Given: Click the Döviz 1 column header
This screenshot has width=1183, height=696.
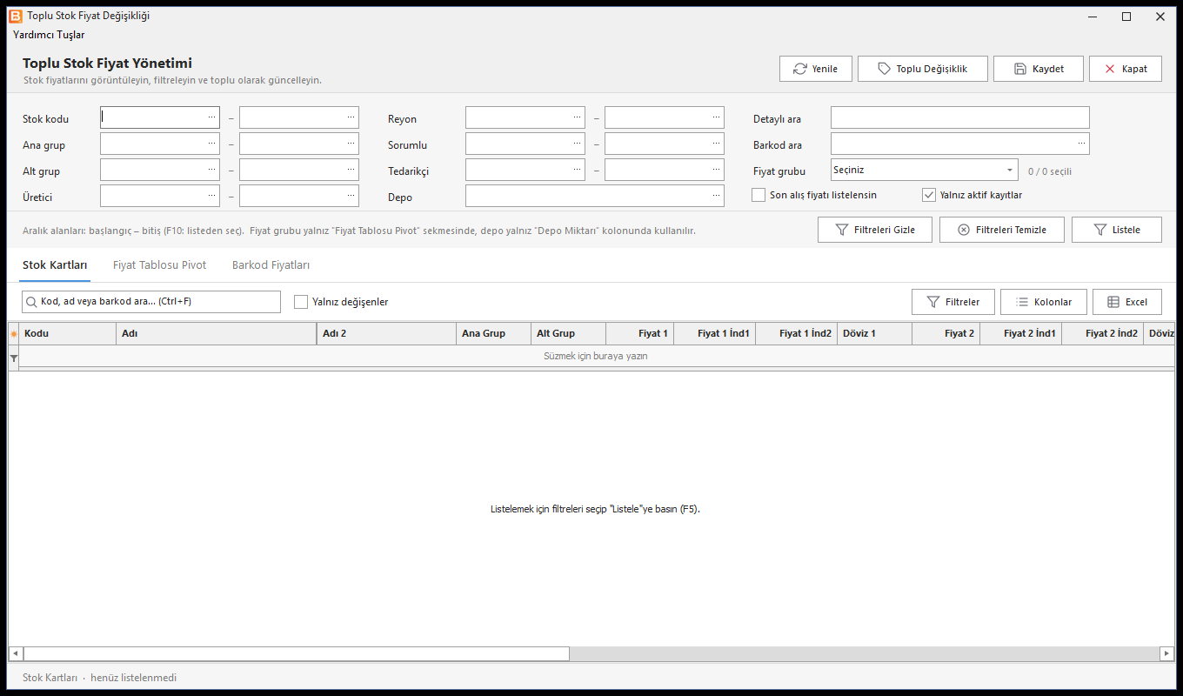Looking at the screenshot, I should click(874, 333).
